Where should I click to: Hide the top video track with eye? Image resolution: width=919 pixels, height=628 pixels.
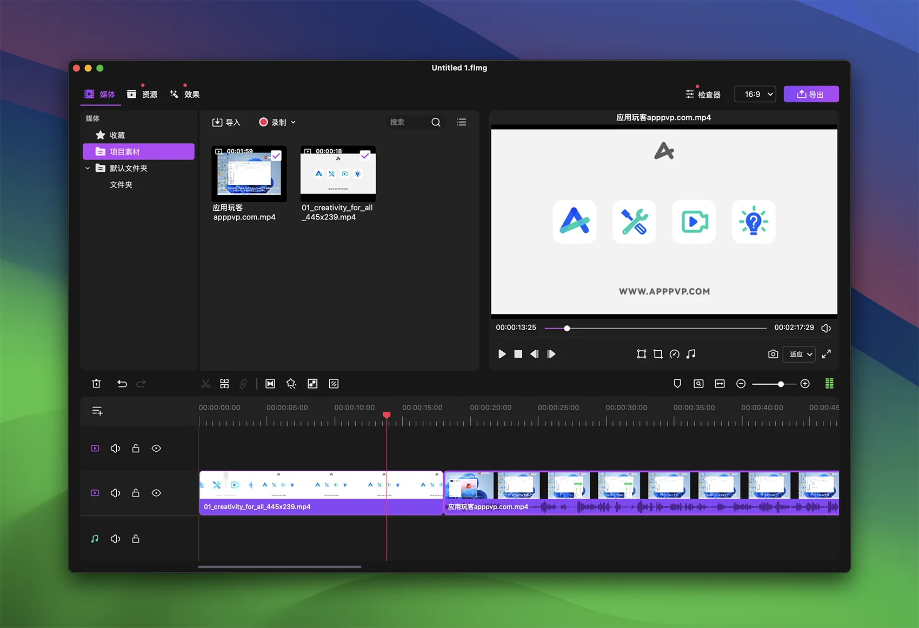[156, 449]
